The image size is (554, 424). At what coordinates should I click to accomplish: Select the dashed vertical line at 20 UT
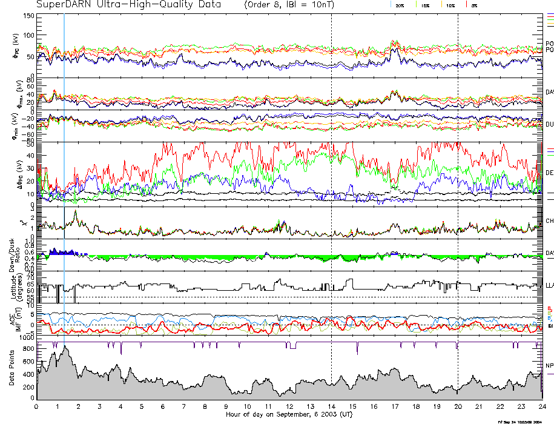pos(458,182)
